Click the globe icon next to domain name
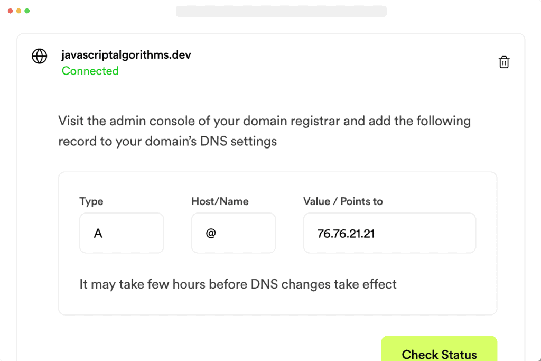This screenshot has height=361, width=541. pyautogui.click(x=40, y=55)
